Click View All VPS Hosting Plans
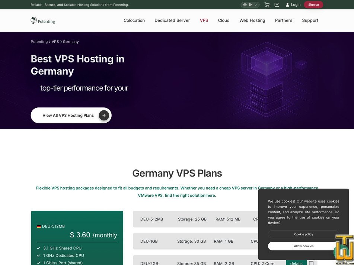The width and height of the screenshot is (354, 265). tap(71, 115)
